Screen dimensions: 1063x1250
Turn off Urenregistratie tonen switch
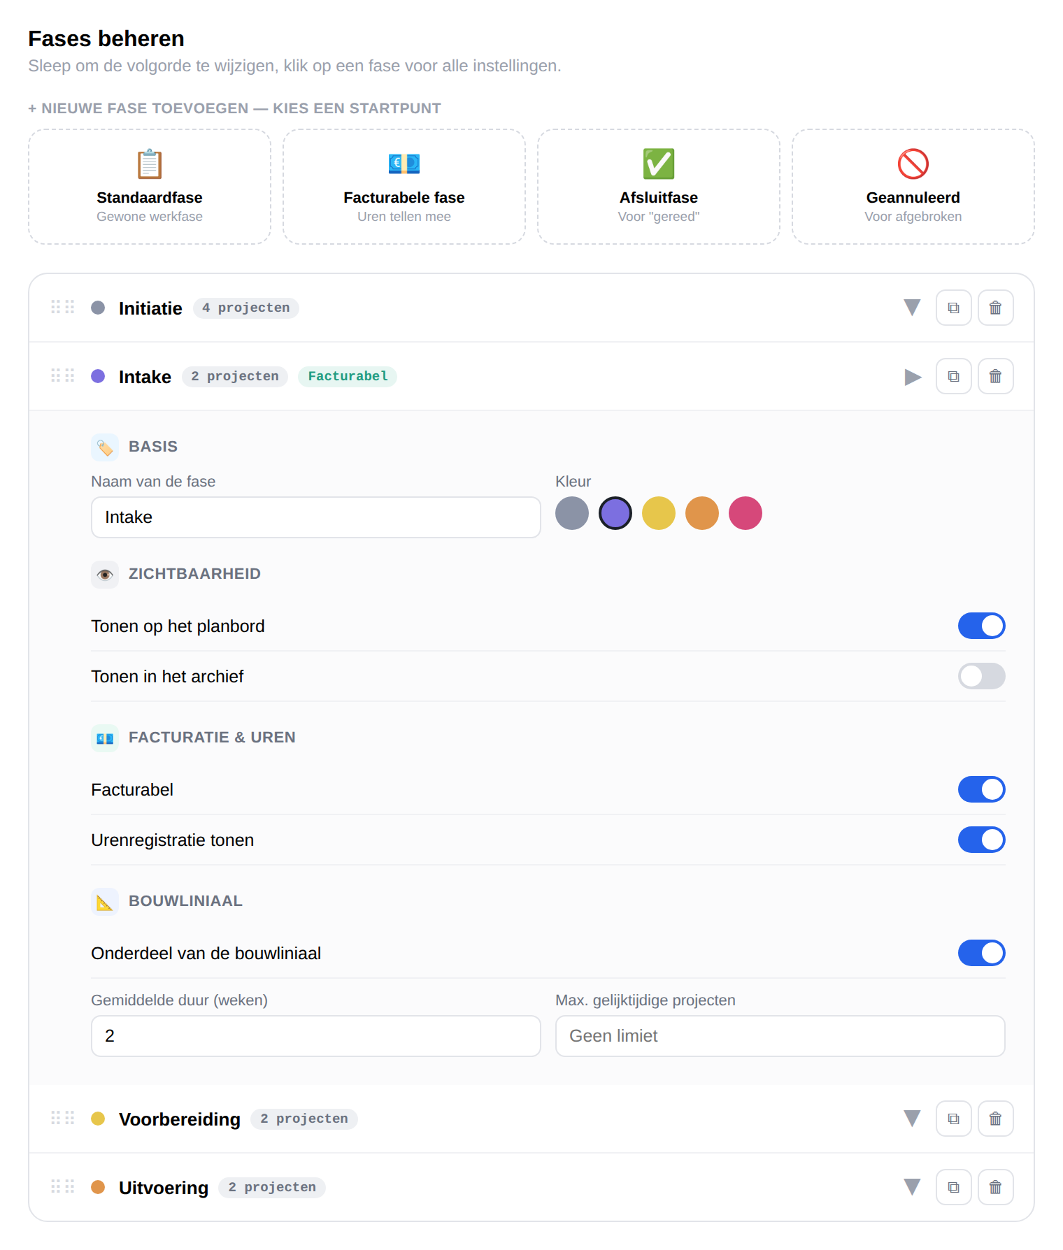pos(982,840)
